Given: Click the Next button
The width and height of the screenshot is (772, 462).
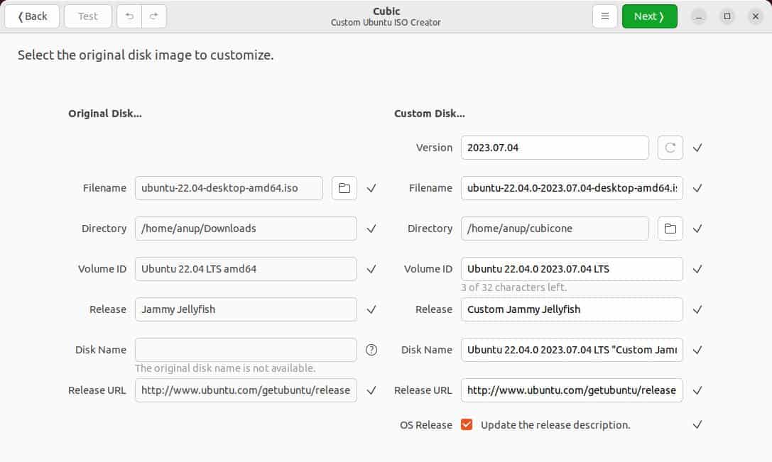Looking at the screenshot, I should 648,16.
